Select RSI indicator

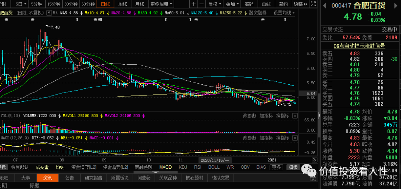coord(198,167)
